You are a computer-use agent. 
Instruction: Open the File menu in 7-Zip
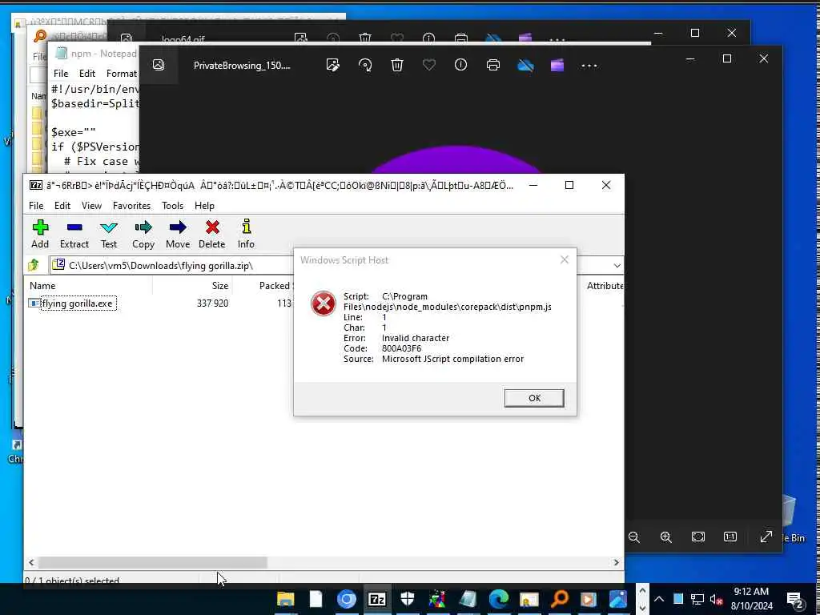coord(36,206)
